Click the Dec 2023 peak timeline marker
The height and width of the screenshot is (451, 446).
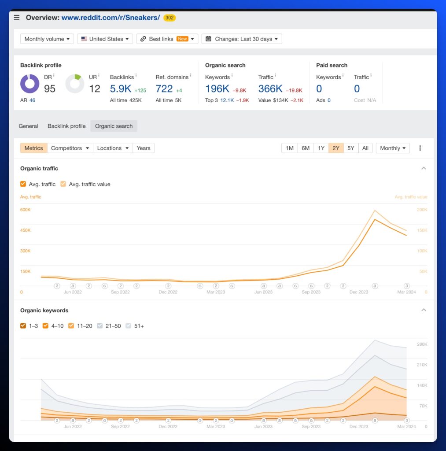[x=375, y=286]
